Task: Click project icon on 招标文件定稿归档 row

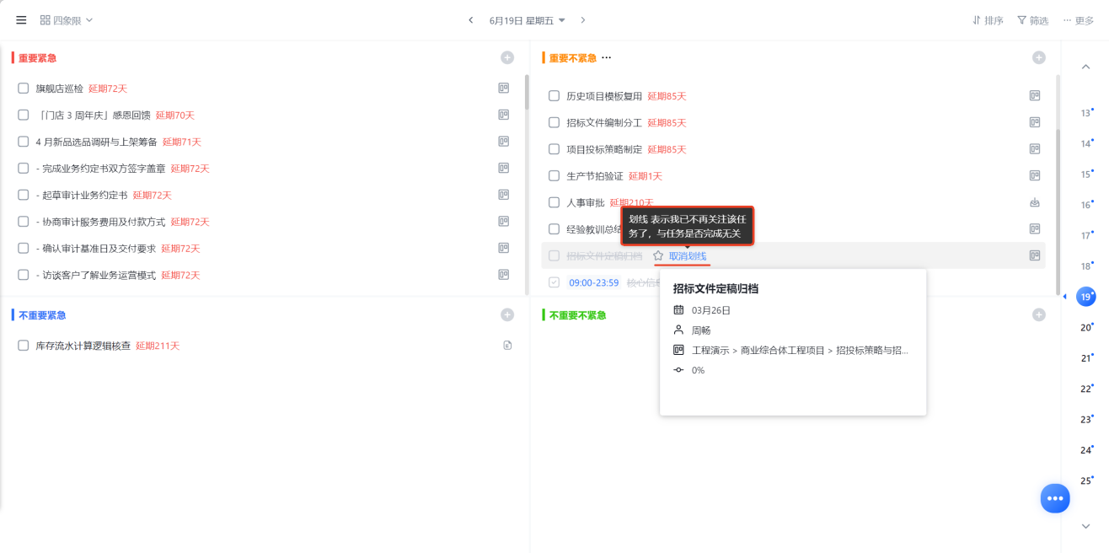Action: 1035,255
